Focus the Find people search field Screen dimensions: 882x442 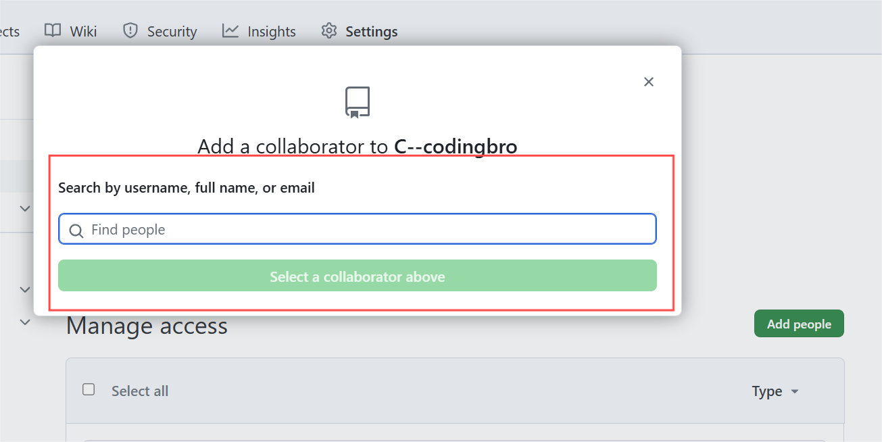[x=358, y=229]
